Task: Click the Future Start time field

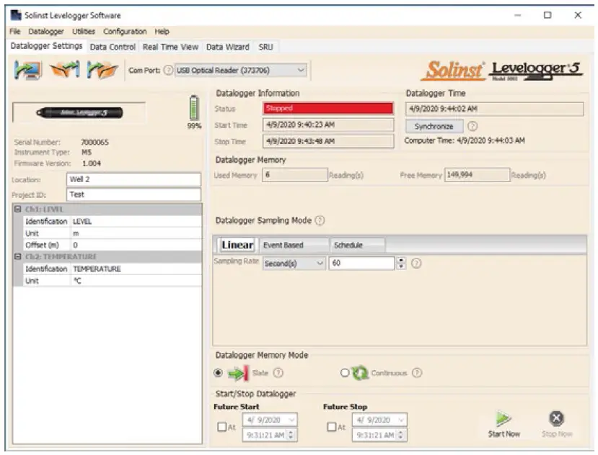Action: (x=269, y=435)
